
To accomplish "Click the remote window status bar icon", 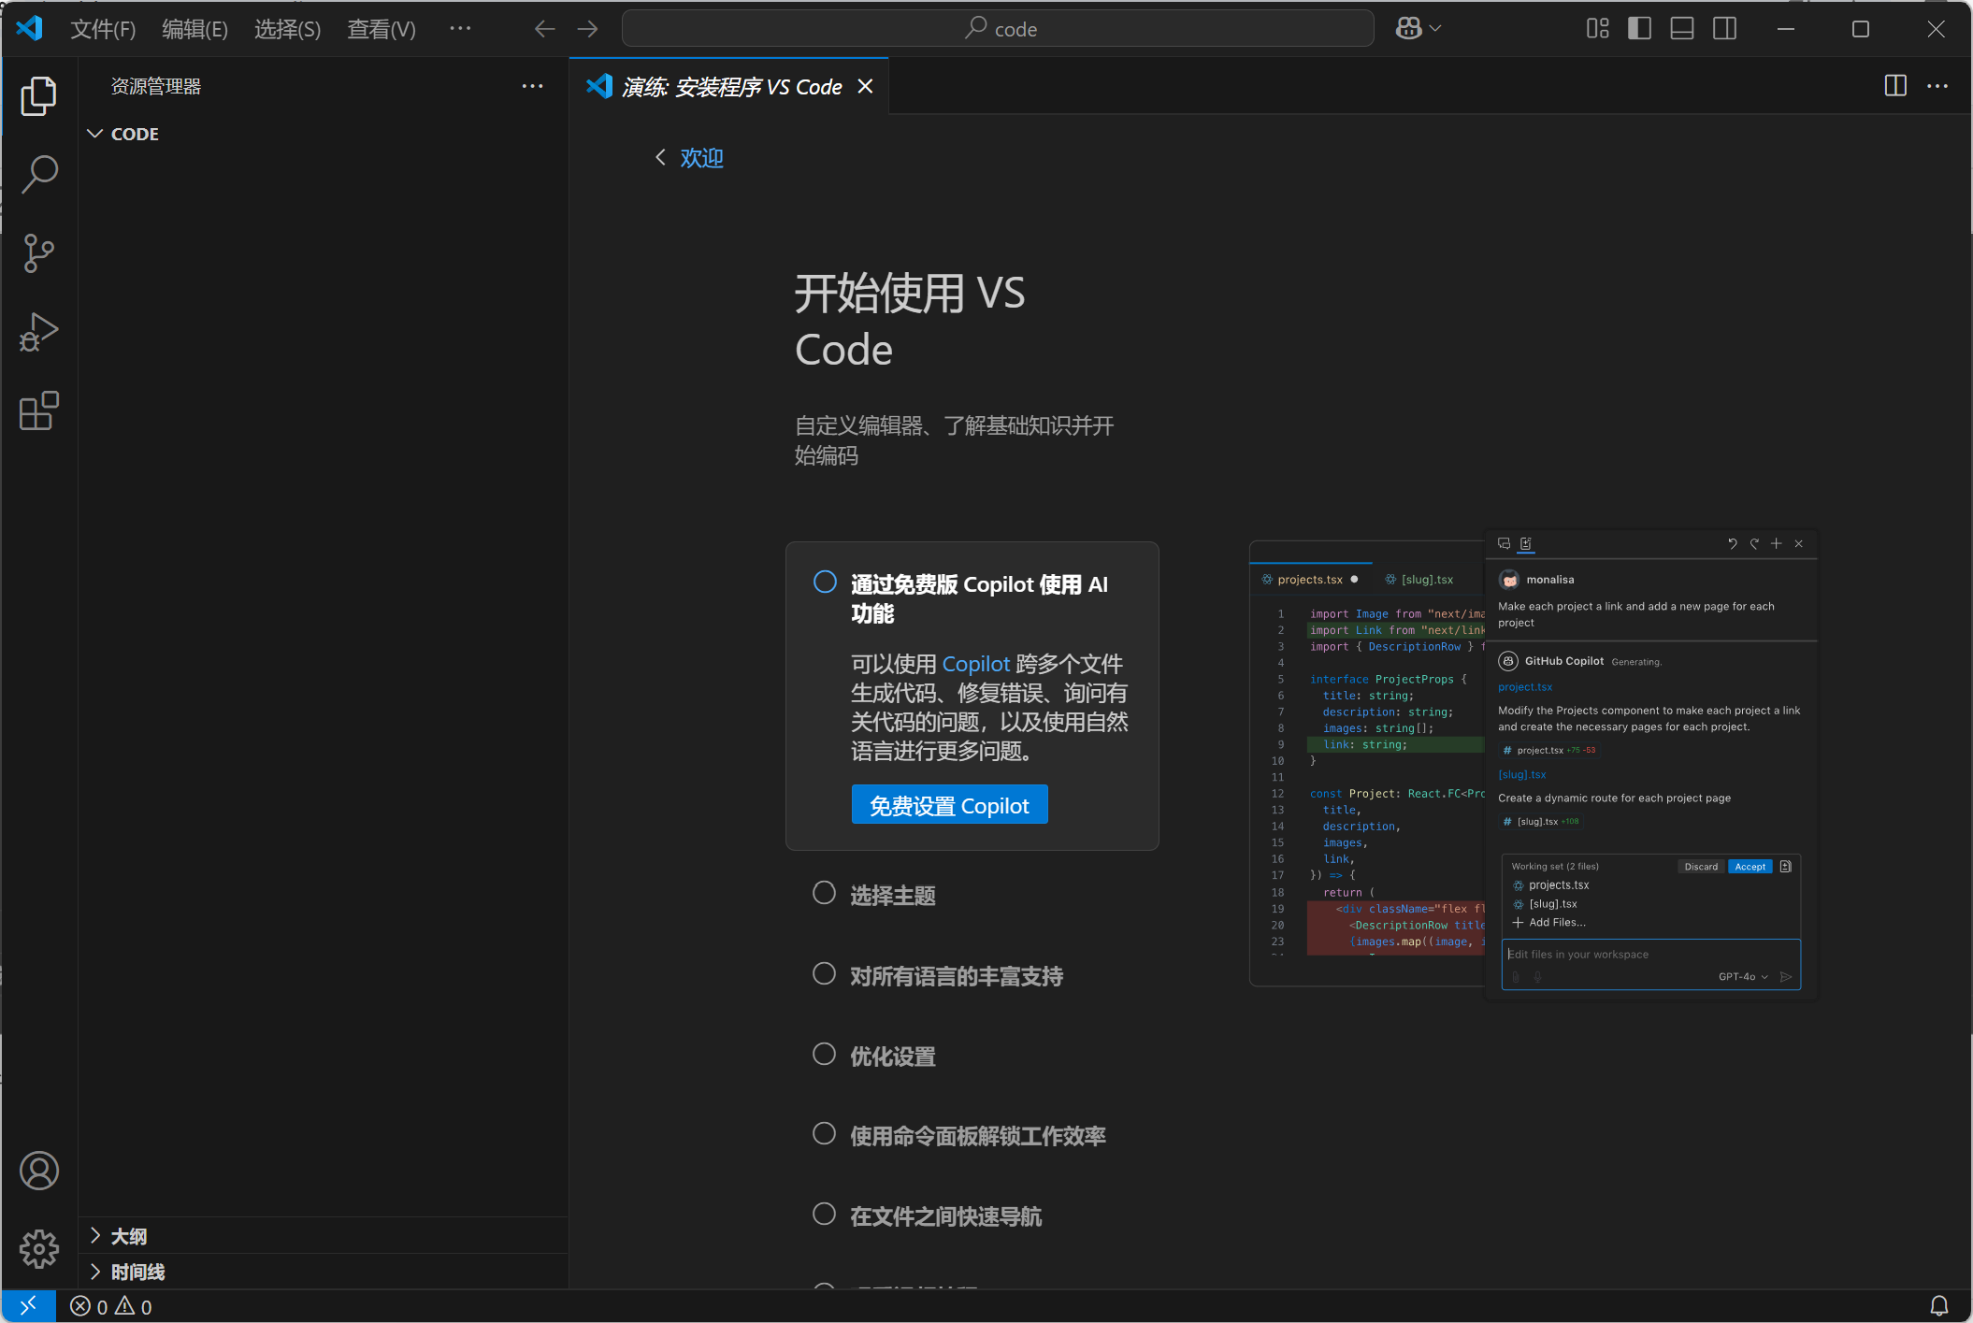I will (28, 1305).
